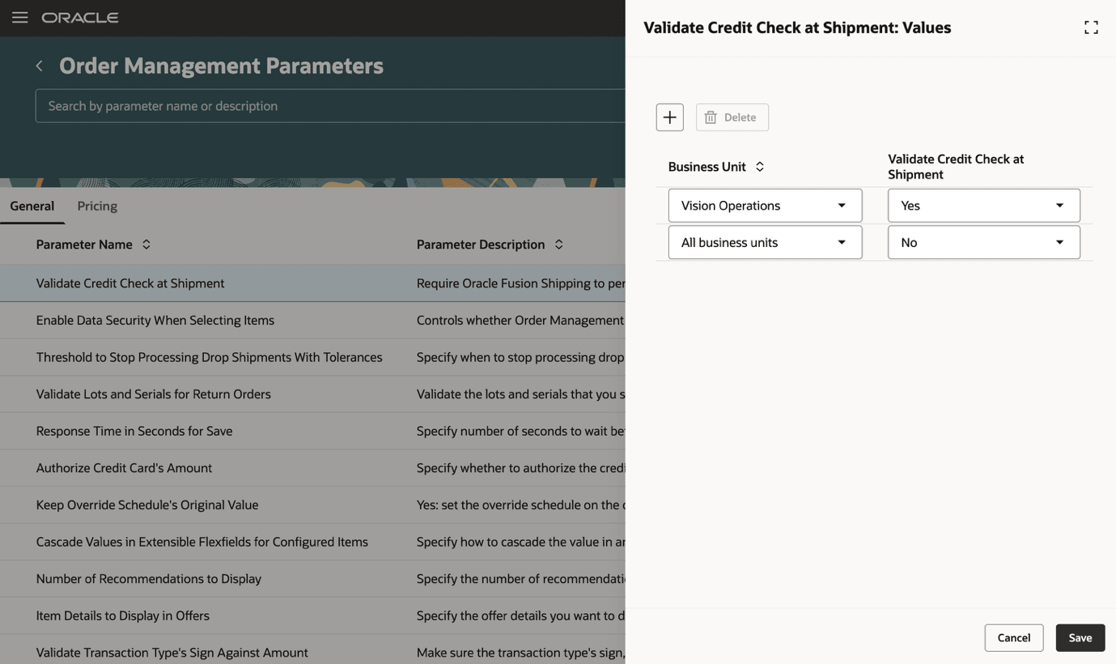This screenshot has height=664, width=1116.
Task: Open the No value dropdown
Action: point(984,242)
